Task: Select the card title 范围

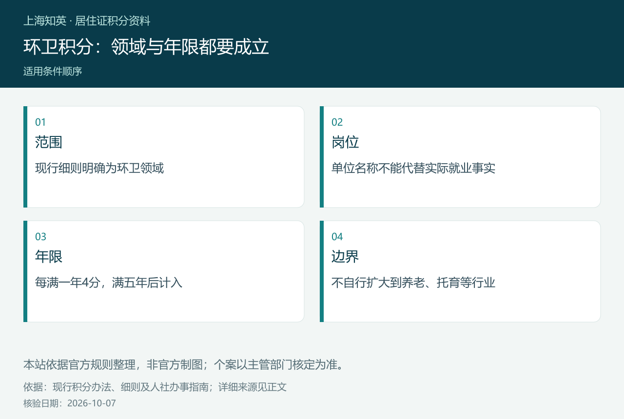Action: coord(49,142)
